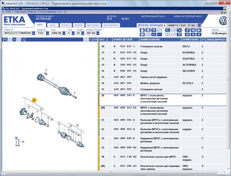Click ЗАЯВКА НА СБОРНЫЙ ЗАКАЗ link
Viewport: 231px width, 176px height.
188,16
